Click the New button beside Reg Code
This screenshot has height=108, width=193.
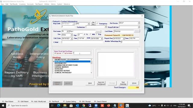93,24
